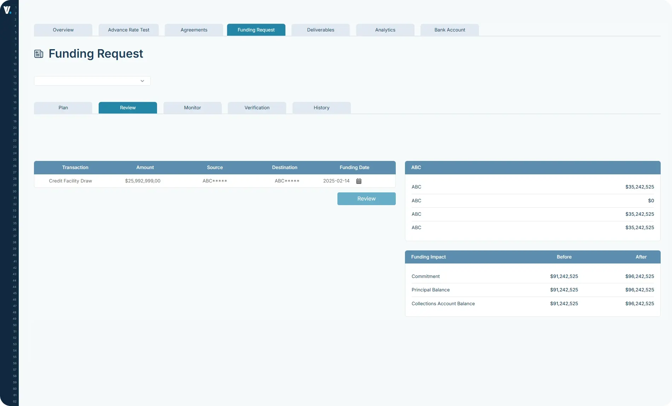Click the V logo in the top-left corner
Viewport: 672px width, 406px height.
tap(8, 10)
